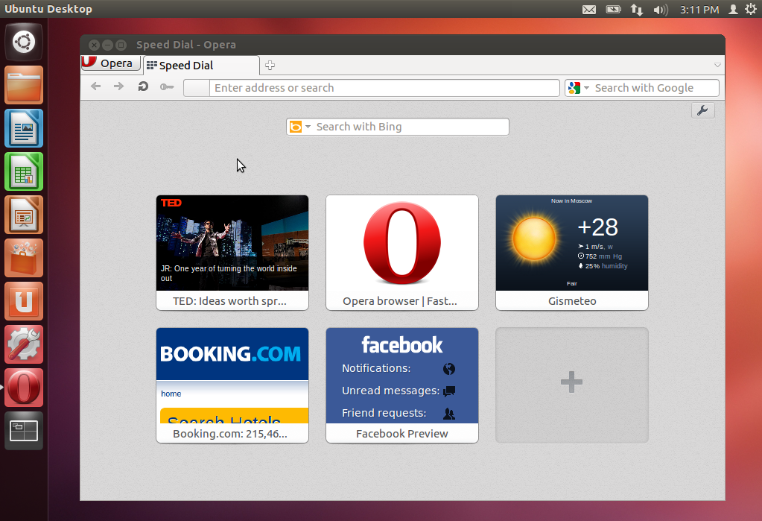Switch to the Speed Dial tab

point(196,65)
